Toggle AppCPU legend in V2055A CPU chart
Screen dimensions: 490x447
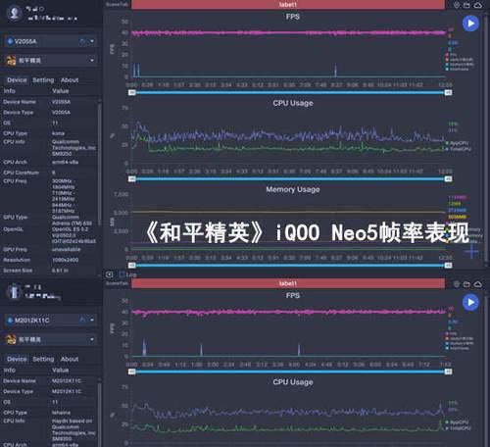458,143
